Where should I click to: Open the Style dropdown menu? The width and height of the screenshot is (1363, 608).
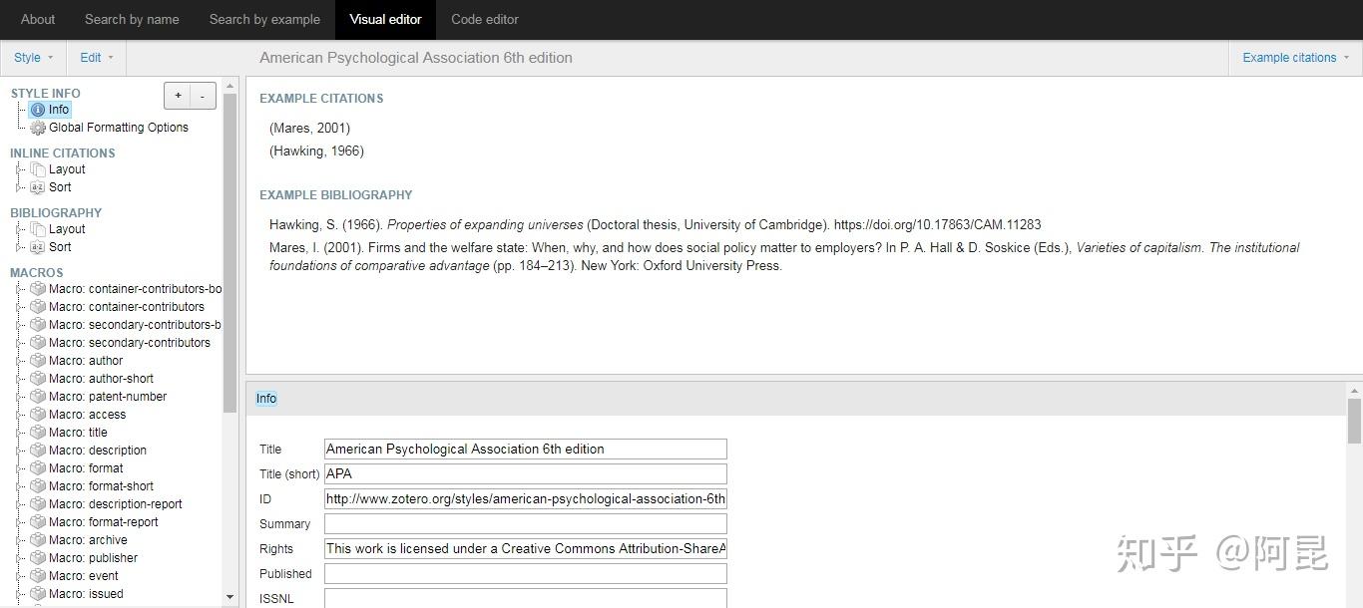coord(33,58)
